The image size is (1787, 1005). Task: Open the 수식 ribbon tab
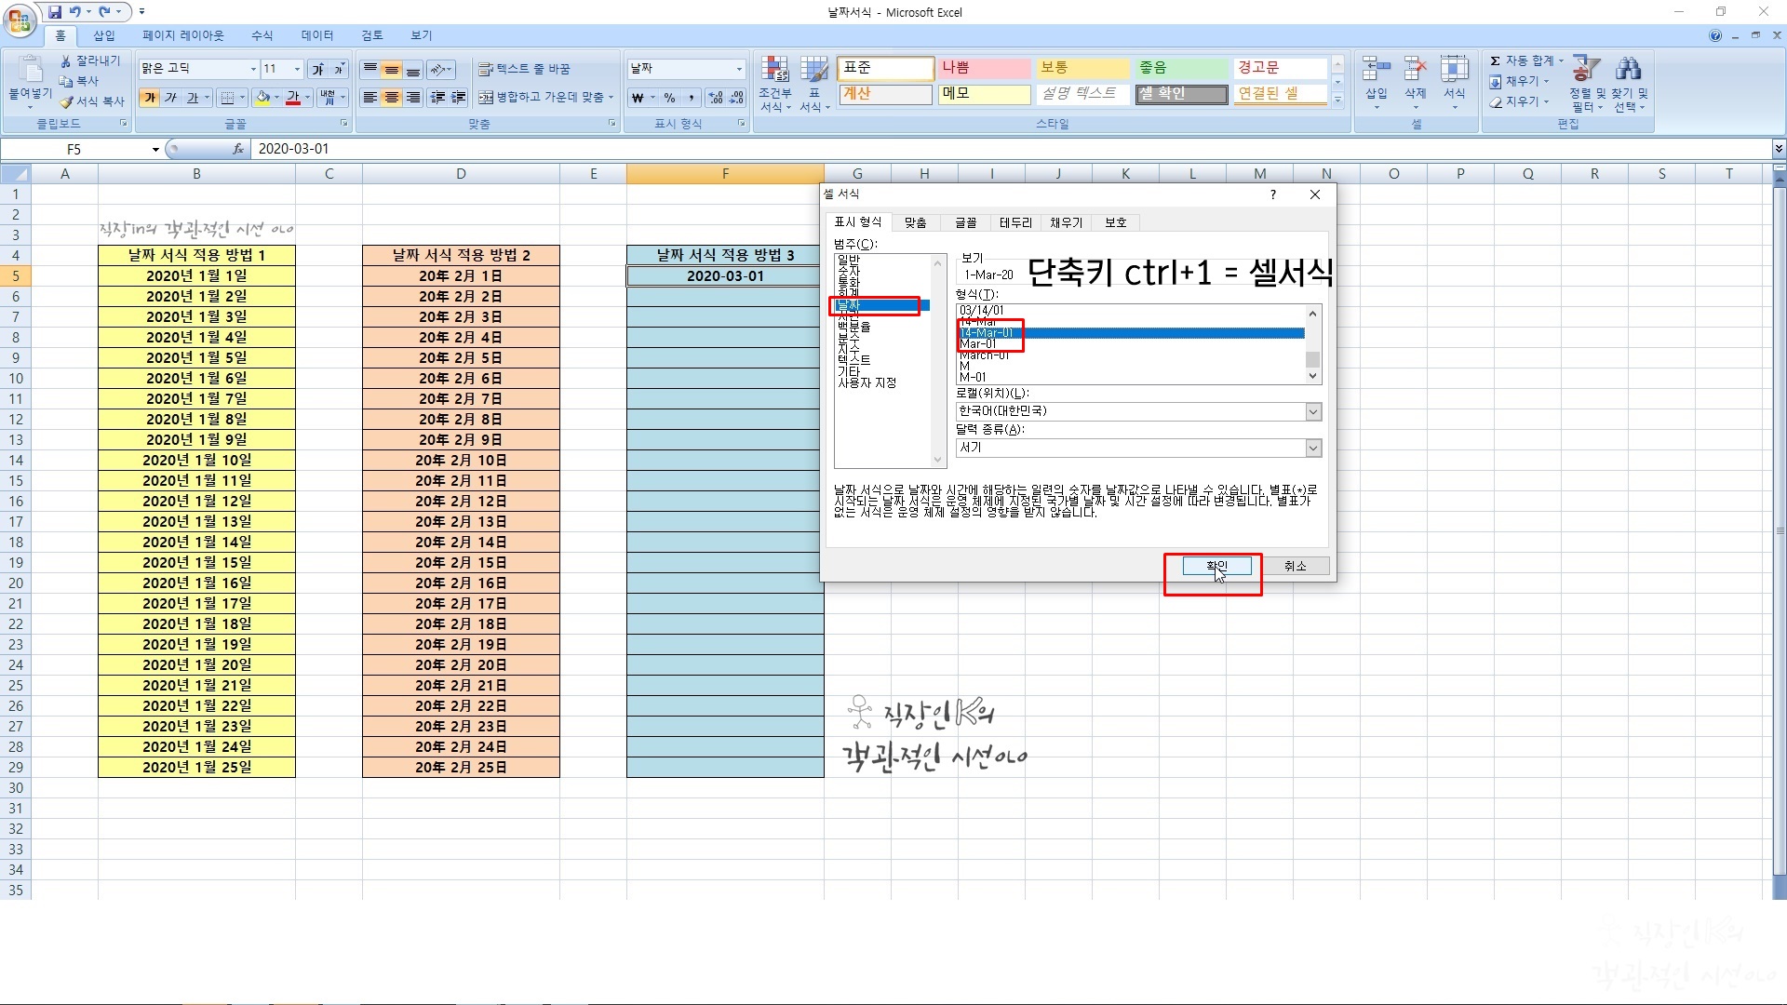[262, 35]
